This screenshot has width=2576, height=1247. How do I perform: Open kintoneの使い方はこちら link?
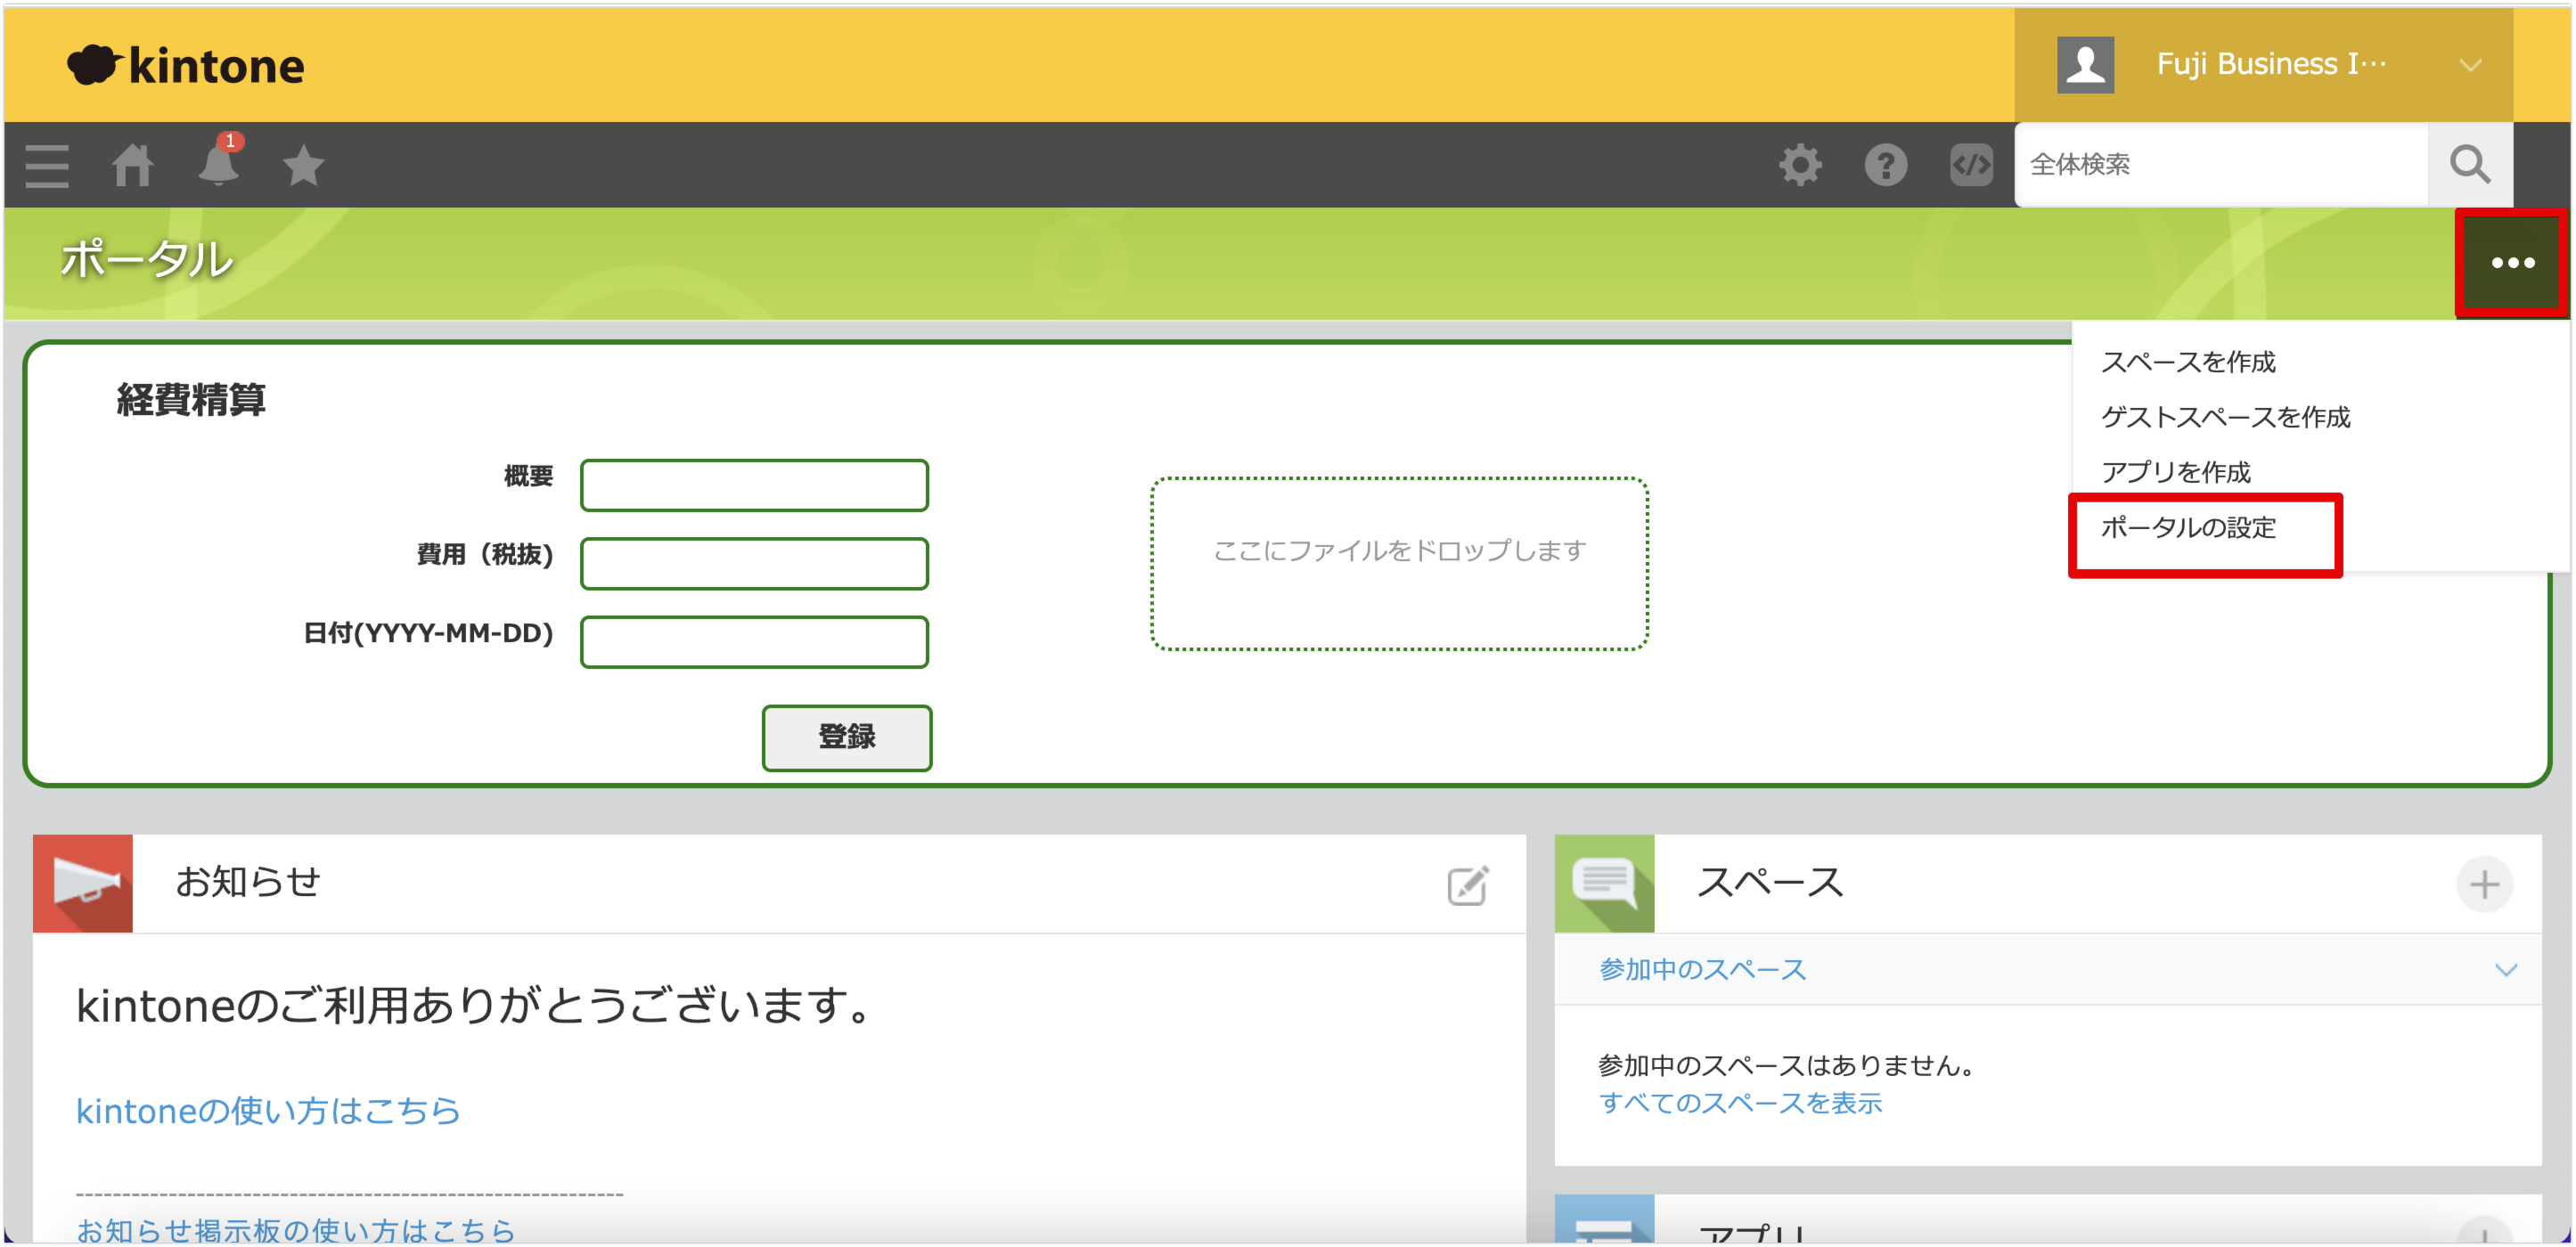(x=268, y=1110)
